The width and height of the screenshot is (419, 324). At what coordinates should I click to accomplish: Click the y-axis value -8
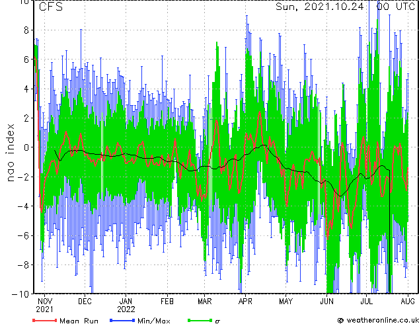pos(23,265)
